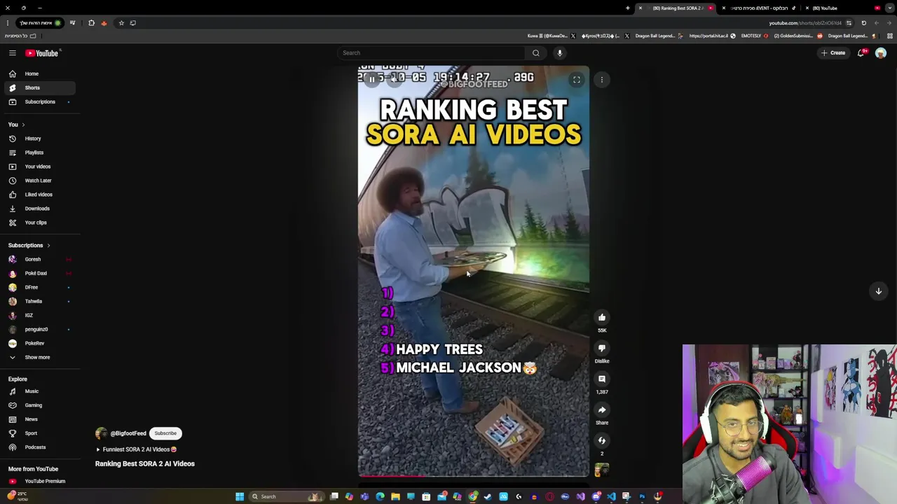This screenshot has height=504, width=897.
Task: Open File Explorer from the taskbar
Action: 395,497
